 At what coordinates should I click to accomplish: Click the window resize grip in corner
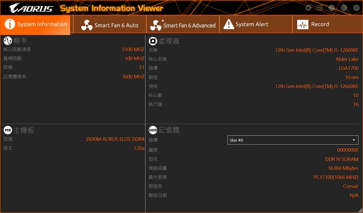(360, 210)
